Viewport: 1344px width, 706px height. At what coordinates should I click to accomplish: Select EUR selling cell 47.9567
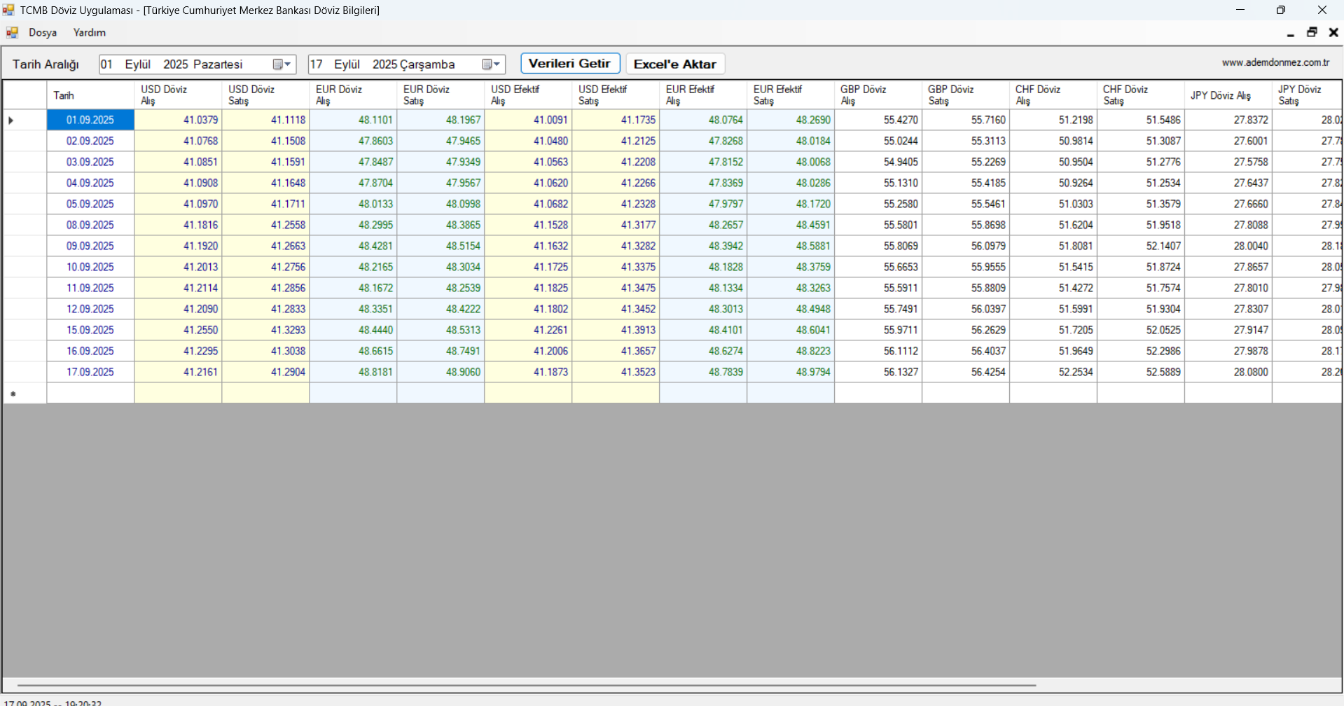click(441, 183)
